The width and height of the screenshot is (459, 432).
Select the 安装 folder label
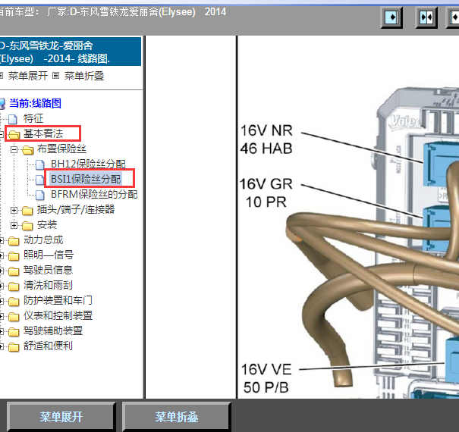point(47,224)
